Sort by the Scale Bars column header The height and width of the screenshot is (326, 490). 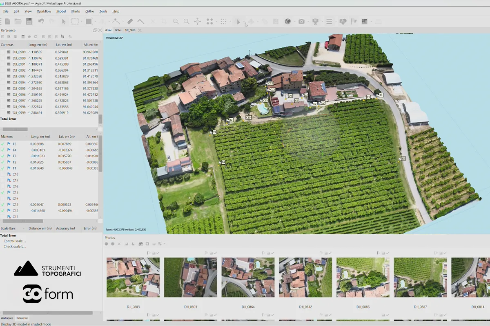13,229
